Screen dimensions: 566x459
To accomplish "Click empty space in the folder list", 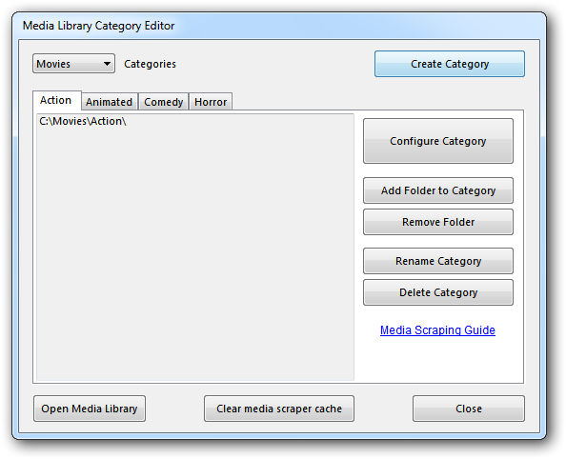I will tap(195, 252).
